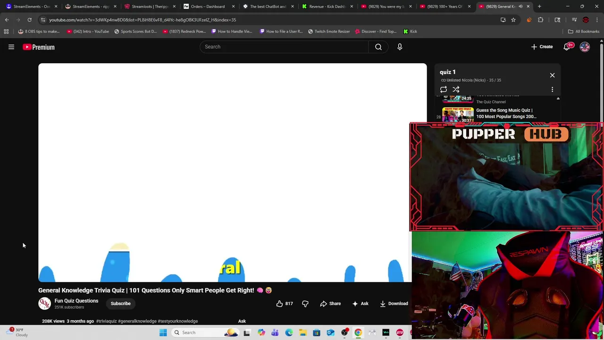Click the YouTube search magnifier button
Screen dimensions: 604x340
(x=378, y=47)
